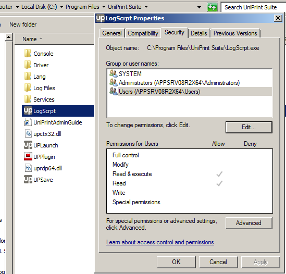Click the LogScrpt file icon in list

[28, 111]
